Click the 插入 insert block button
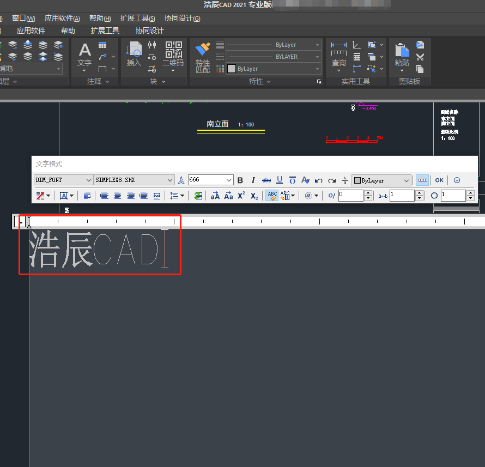This screenshot has width=485, height=467. [x=134, y=54]
